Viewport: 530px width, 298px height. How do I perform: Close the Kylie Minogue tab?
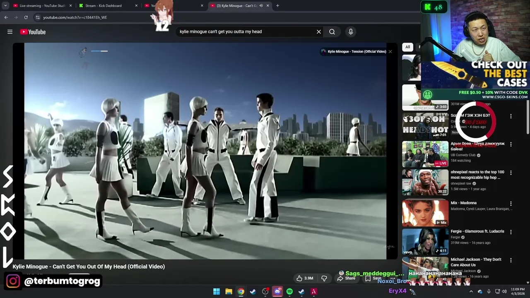click(267, 6)
